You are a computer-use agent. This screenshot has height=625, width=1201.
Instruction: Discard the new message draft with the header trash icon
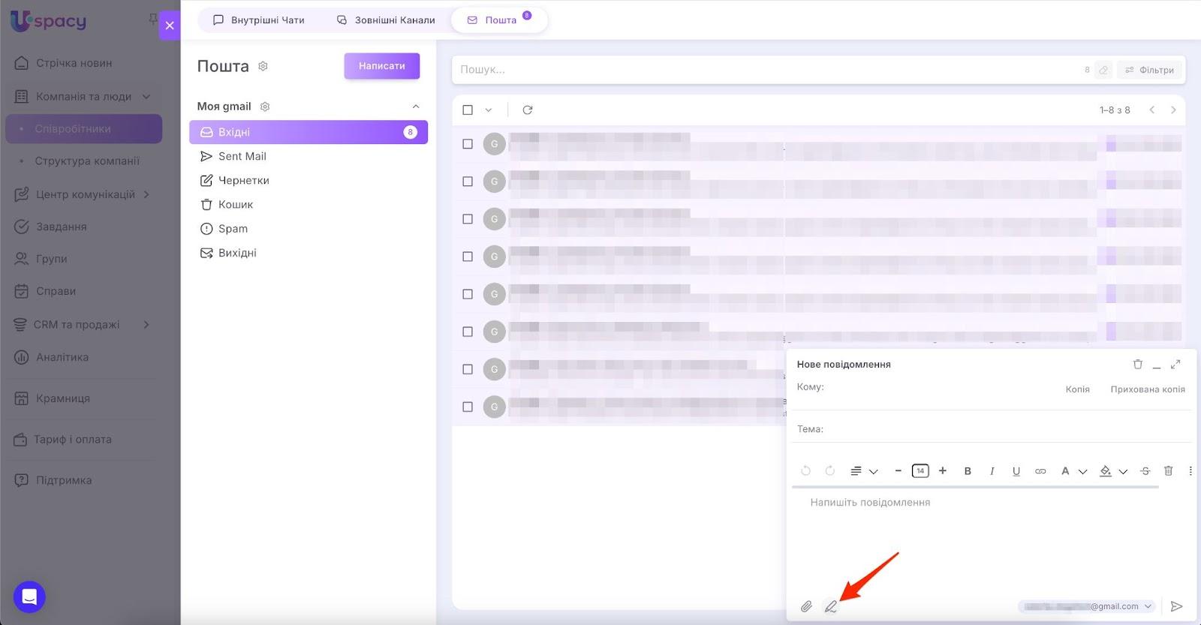1138,365
